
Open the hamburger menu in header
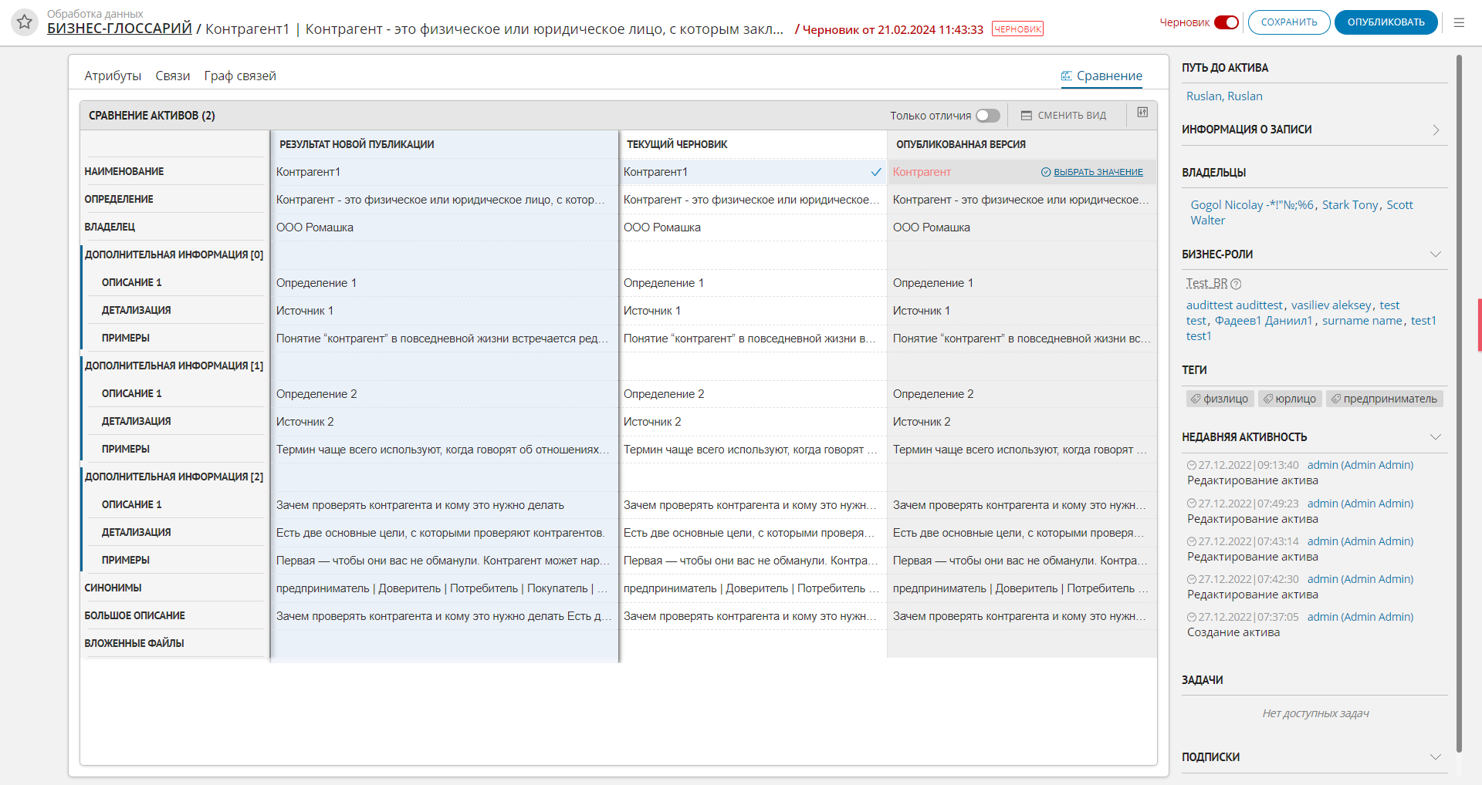tap(1459, 22)
